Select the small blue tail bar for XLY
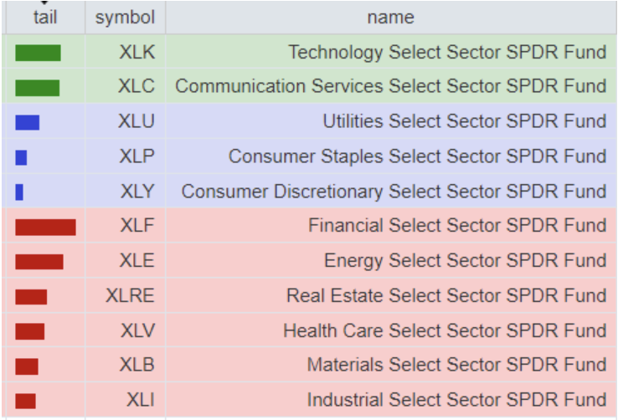Image resolution: width=618 pixels, height=420 pixels. (x=19, y=192)
